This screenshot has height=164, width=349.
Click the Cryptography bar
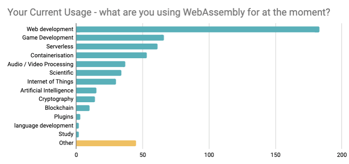86,100
